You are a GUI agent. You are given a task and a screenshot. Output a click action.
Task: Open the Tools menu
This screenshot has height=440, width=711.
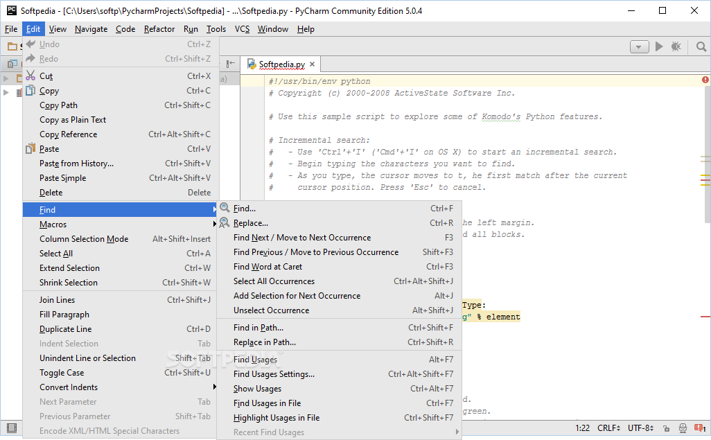216,29
